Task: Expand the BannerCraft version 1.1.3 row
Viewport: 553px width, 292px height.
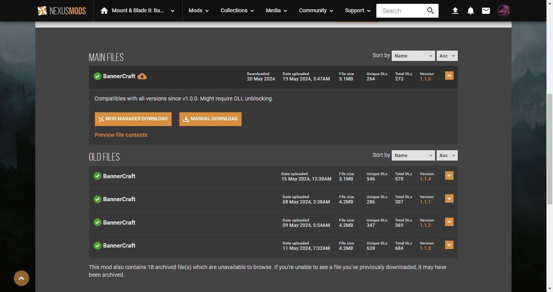Action: (x=449, y=245)
